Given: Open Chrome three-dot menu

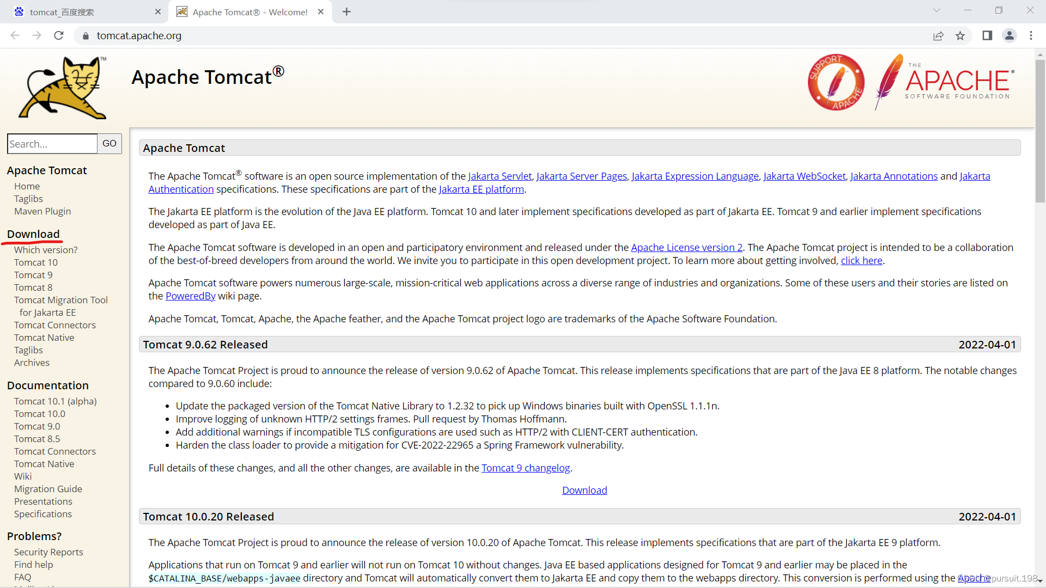Looking at the screenshot, I should [x=1031, y=35].
